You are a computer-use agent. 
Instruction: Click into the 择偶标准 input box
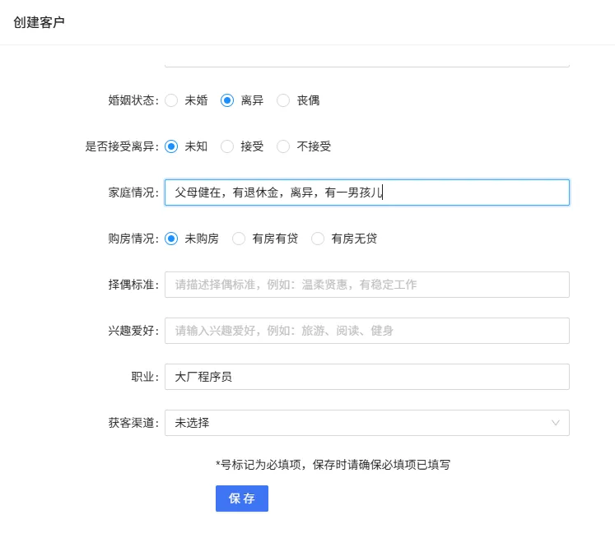click(366, 285)
